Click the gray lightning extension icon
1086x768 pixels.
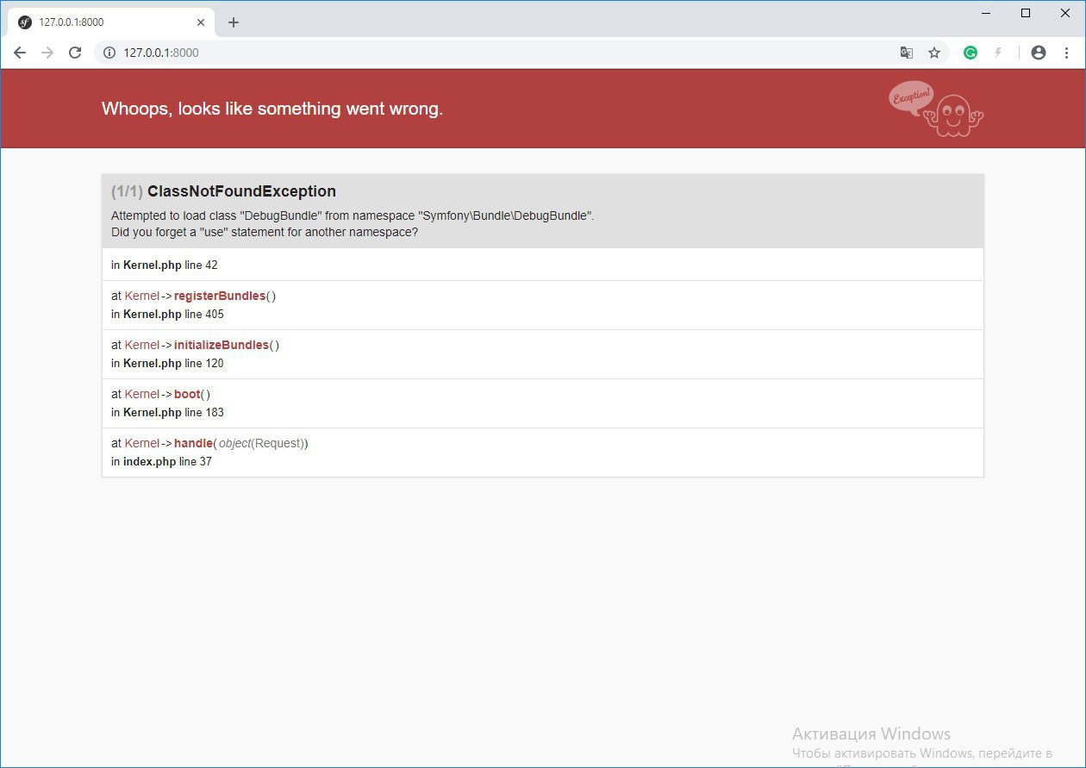coord(998,53)
